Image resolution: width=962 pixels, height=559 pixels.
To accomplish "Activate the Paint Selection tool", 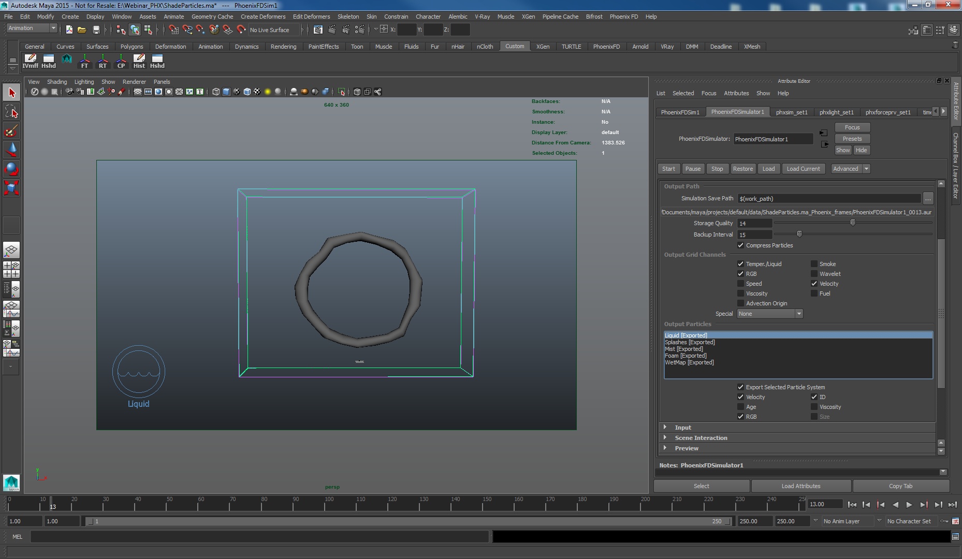I will [x=11, y=130].
